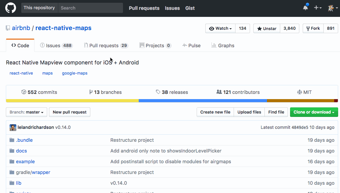Expand the Clone or download dropdown
340x193 pixels.
click(314, 112)
